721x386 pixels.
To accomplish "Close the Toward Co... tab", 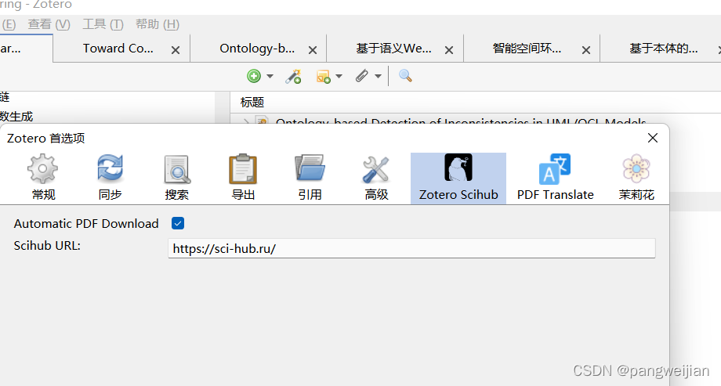I will coord(176,50).
